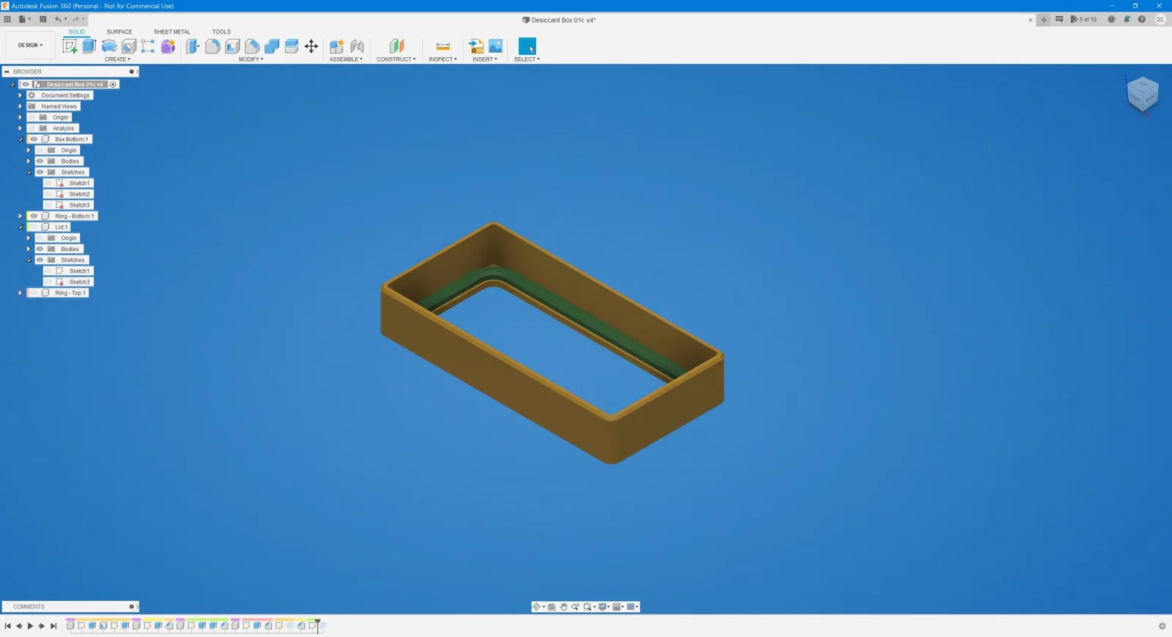This screenshot has height=637, width=1172.
Task: Show the Ring - Top:1 component
Action: pyautogui.click(x=34, y=293)
